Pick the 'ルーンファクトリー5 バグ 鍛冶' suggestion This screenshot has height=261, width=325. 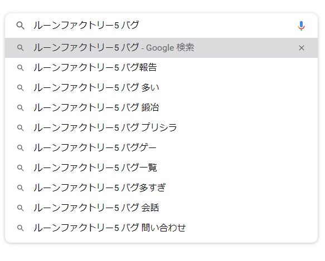coord(161,108)
